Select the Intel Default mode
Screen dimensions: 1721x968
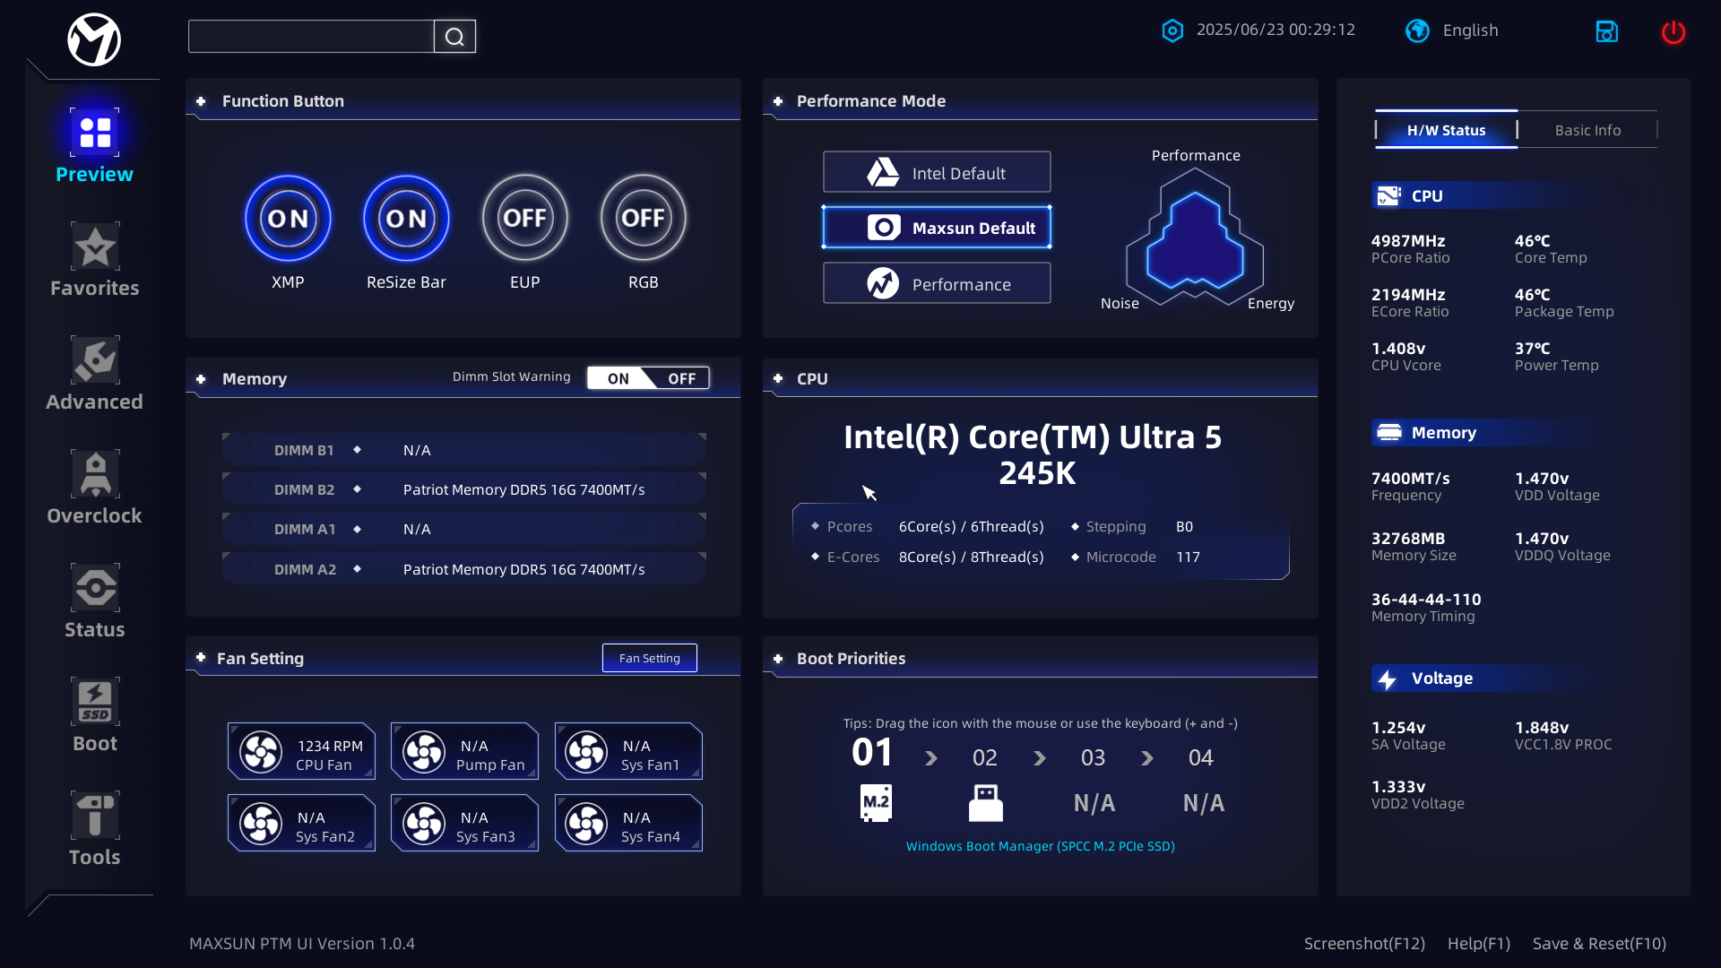pyautogui.click(x=937, y=172)
